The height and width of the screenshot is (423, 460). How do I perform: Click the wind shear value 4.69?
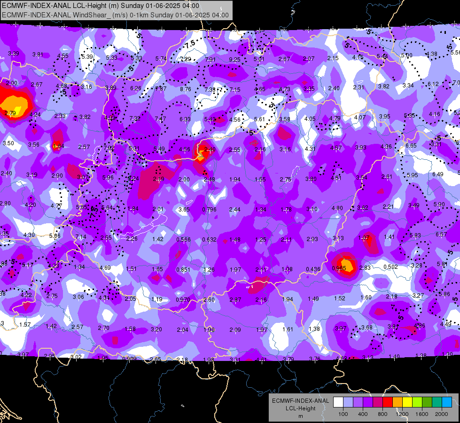tap(105, 268)
